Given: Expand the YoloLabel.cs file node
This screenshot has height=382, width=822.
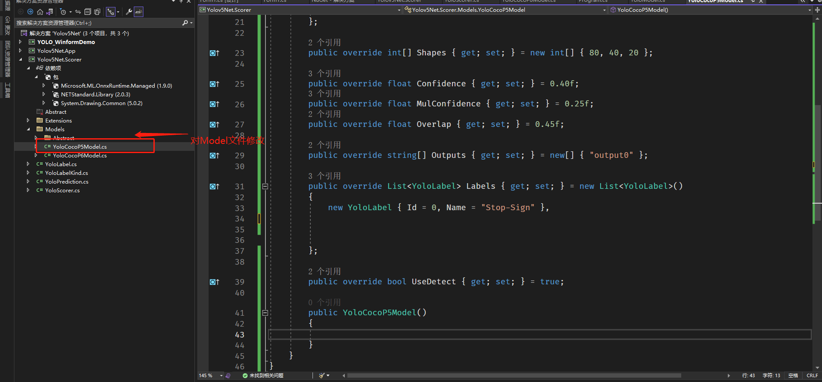Looking at the screenshot, I should [x=28, y=164].
